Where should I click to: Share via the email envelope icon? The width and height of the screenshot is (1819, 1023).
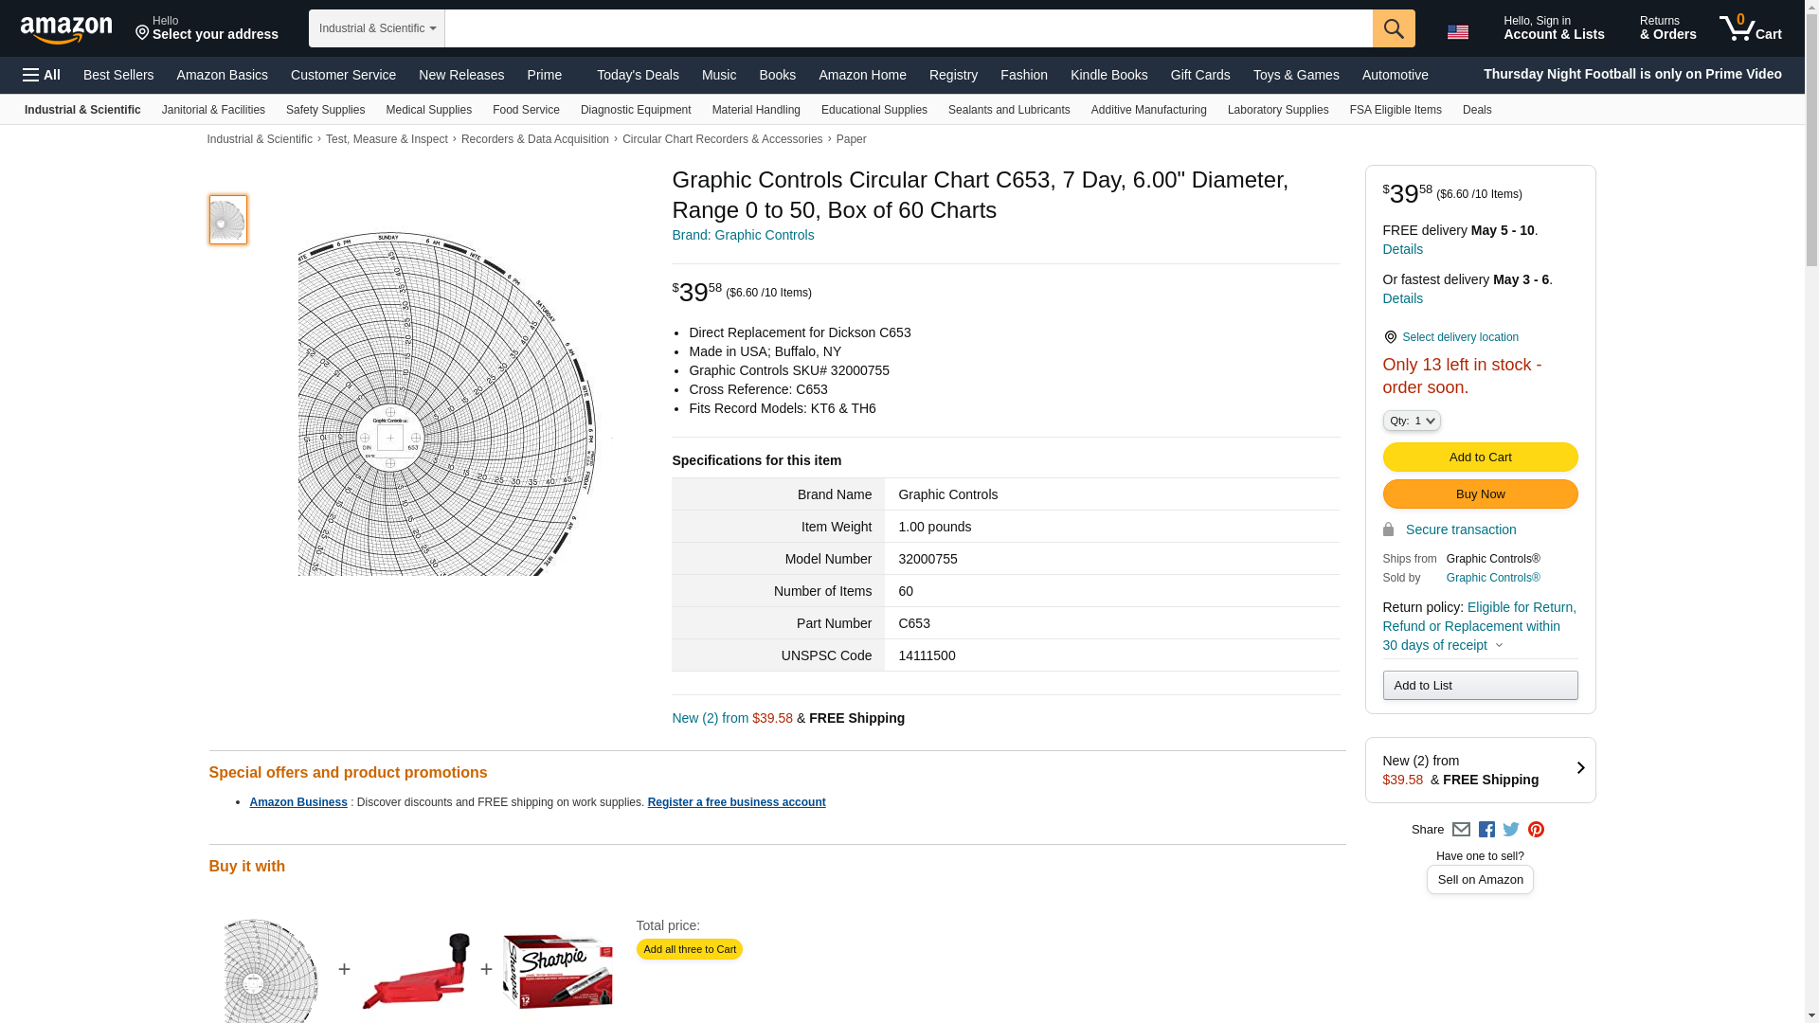click(1461, 830)
